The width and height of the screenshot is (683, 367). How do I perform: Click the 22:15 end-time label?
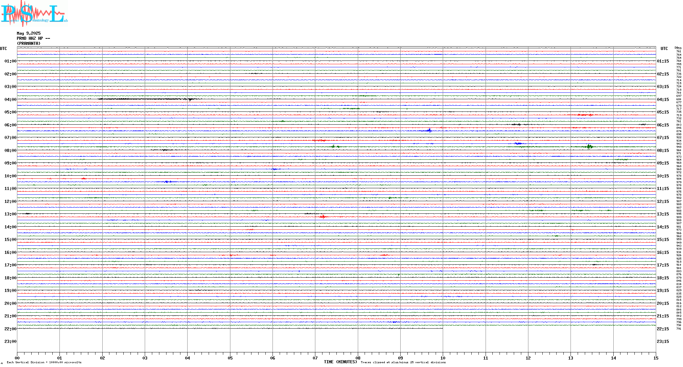[663, 329]
